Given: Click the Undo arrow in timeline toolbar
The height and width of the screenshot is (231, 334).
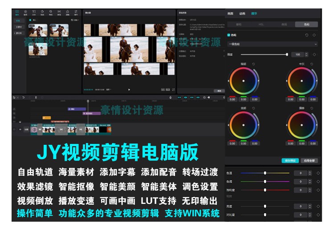Looking at the screenshot, I should [23, 97].
